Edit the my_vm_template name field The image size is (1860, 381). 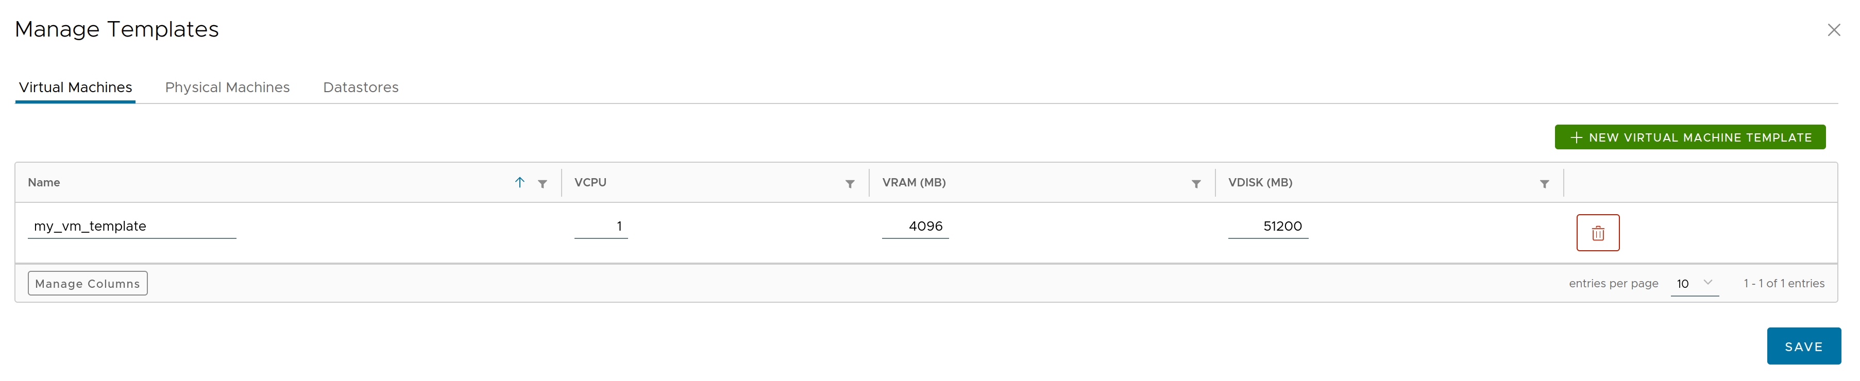click(x=132, y=227)
